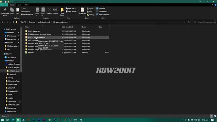The width and height of the screenshot is (217, 122).
Task: Refresh the current folder
Action: pyautogui.click(x=189, y=22)
